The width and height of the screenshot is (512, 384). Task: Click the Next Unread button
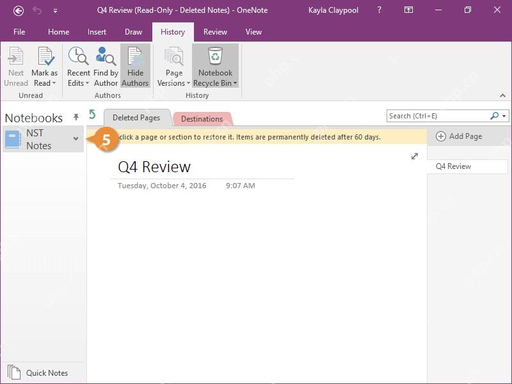point(16,67)
